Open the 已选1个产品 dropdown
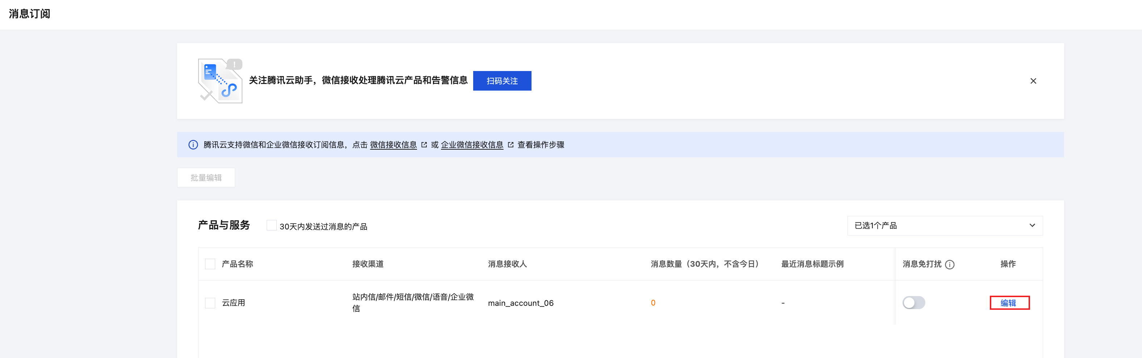Viewport: 1142px width, 358px height. click(945, 225)
